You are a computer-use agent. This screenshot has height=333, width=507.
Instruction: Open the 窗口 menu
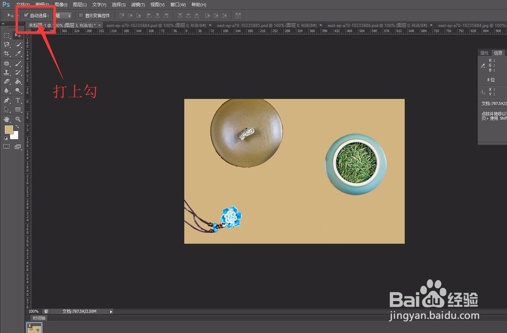click(x=178, y=5)
